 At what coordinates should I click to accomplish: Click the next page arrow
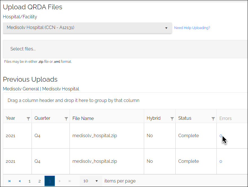pyautogui.click(x=60, y=181)
